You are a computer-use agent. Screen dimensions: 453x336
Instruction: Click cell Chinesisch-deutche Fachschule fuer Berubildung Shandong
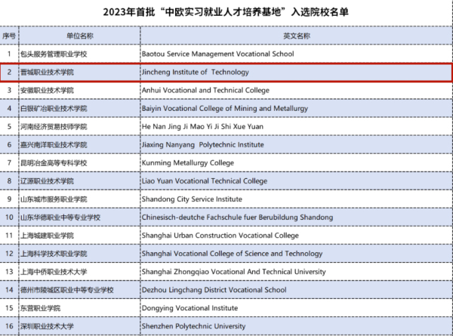click(x=297, y=217)
